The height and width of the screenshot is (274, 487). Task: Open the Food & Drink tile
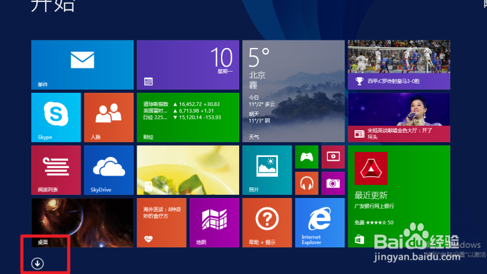click(188, 170)
